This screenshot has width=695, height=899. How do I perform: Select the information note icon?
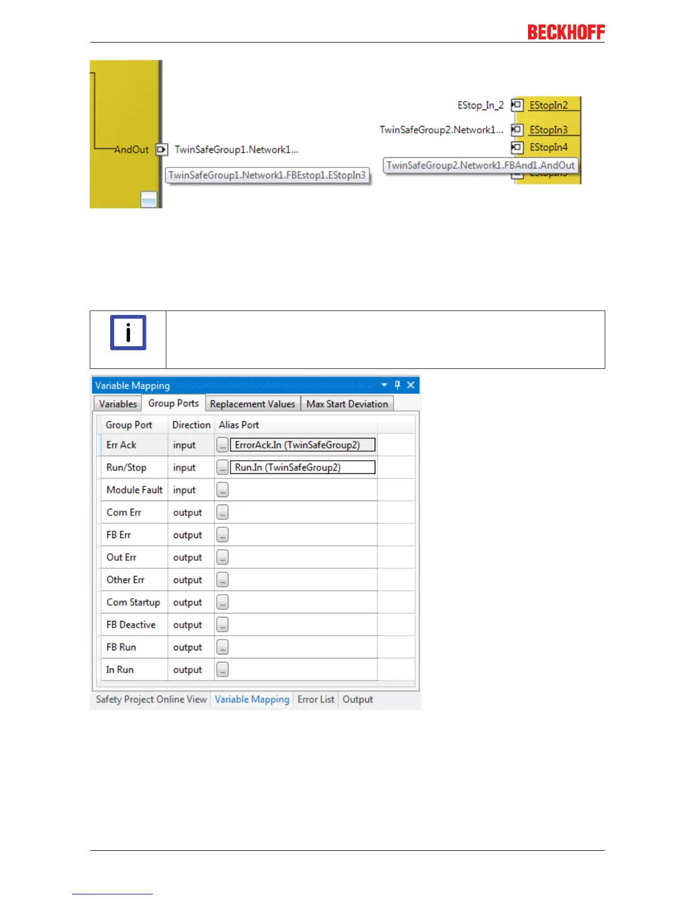(128, 333)
